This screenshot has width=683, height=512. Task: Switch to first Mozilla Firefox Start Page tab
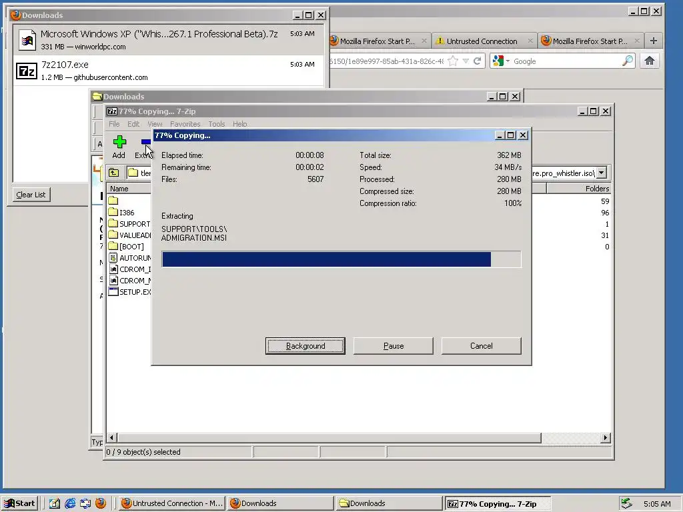coord(380,41)
